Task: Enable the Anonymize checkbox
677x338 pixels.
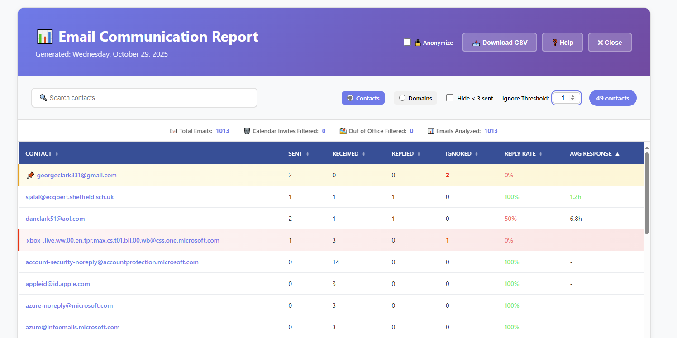Action: pyautogui.click(x=407, y=42)
